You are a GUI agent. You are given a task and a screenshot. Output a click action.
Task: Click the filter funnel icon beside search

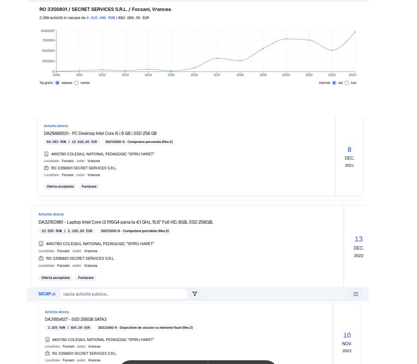click(195, 294)
